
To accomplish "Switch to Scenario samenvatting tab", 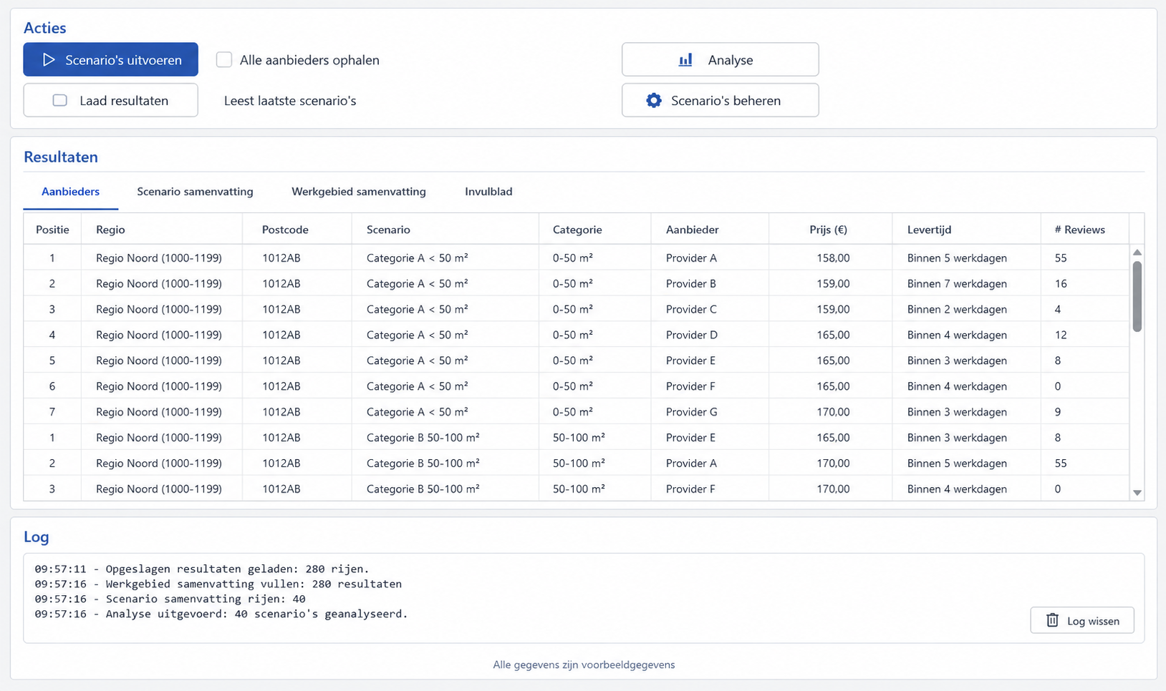I will (x=195, y=192).
